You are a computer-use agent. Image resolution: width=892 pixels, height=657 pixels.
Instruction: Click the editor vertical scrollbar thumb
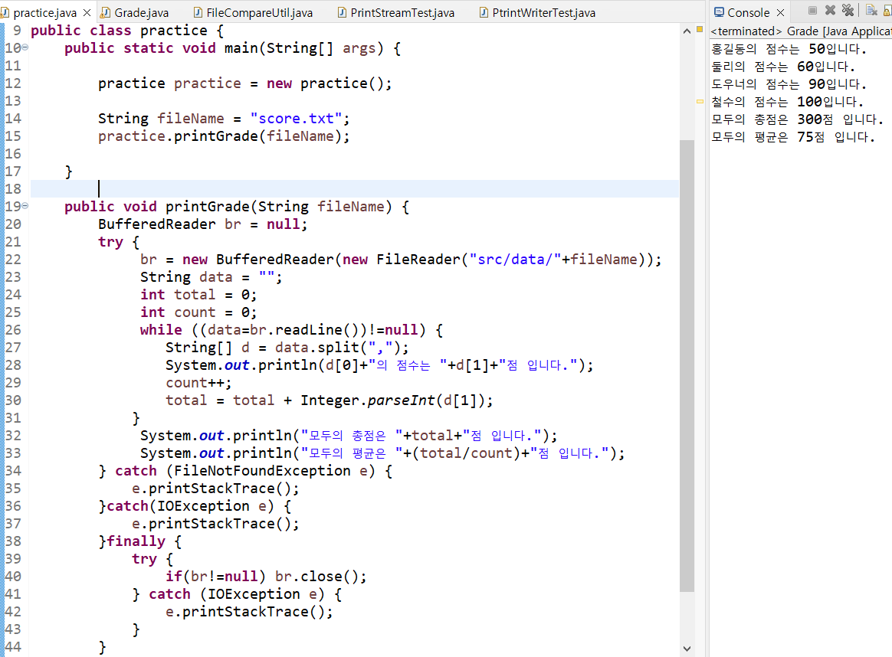687,365
